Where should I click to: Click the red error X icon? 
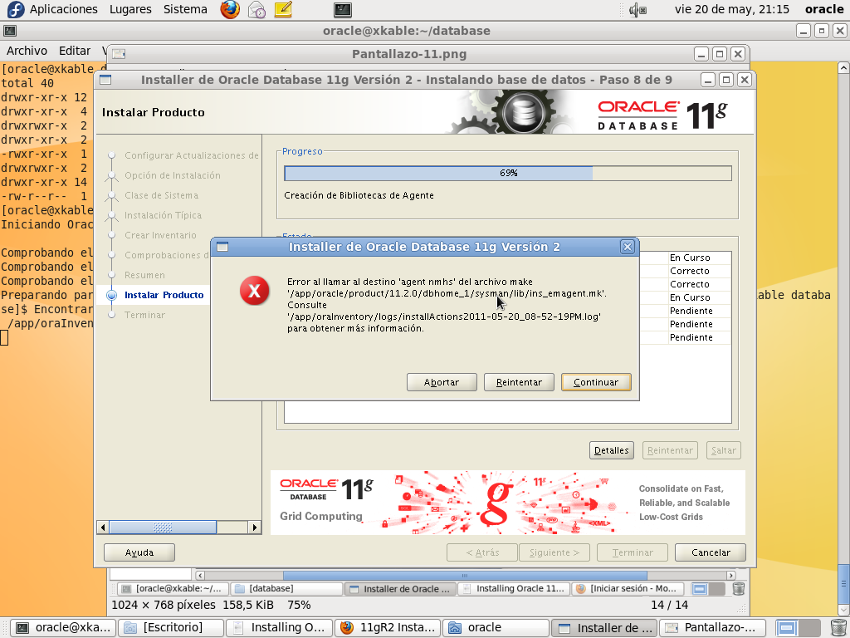[x=254, y=291]
